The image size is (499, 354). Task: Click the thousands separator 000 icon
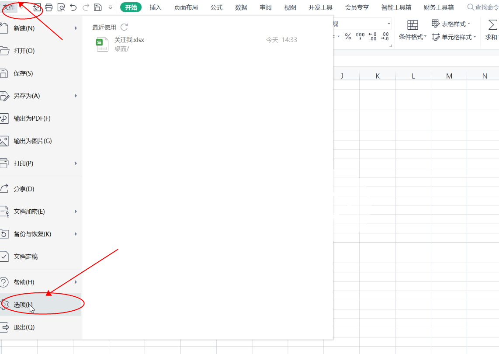pyautogui.click(x=360, y=37)
